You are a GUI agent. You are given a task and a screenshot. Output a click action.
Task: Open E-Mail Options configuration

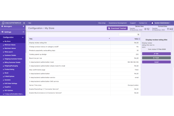click(9, 77)
